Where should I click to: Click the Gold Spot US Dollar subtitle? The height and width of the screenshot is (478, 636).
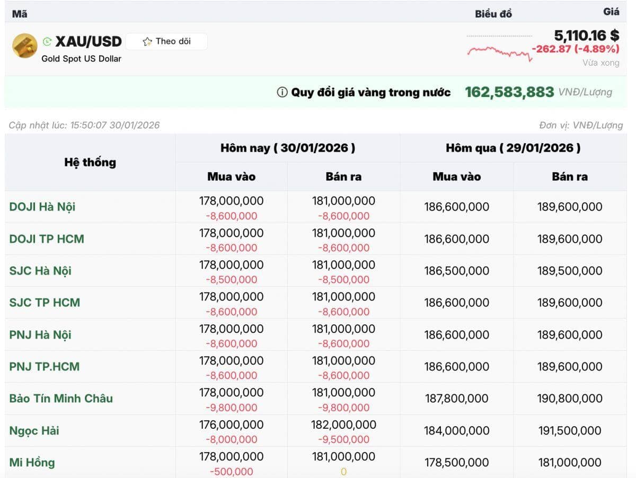click(82, 58)
